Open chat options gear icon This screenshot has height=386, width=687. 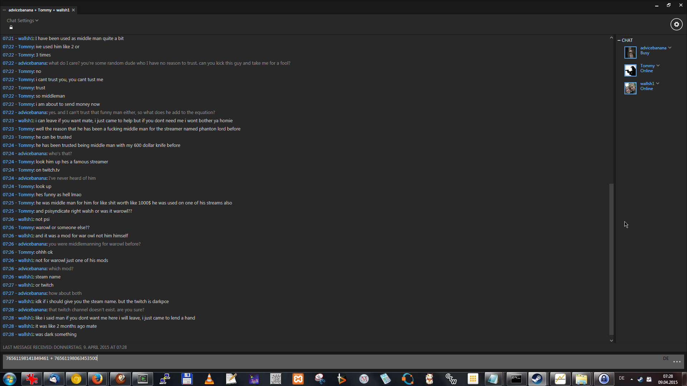click(x=676, y=24)
